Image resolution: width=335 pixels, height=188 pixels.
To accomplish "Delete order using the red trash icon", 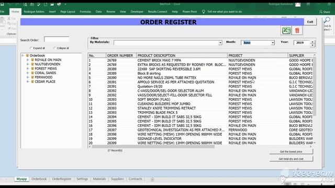I will (297, 30).
